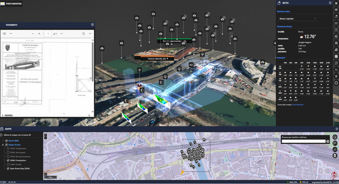Click the terrain mountain icon in sidebar
The image size is (339, 184).
(x=336, y=70)
